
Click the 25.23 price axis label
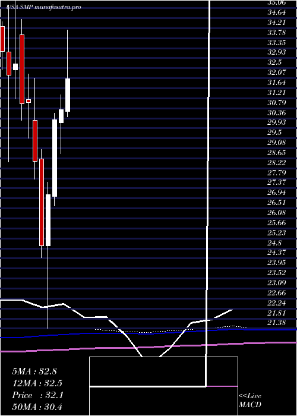pos(277,233)
